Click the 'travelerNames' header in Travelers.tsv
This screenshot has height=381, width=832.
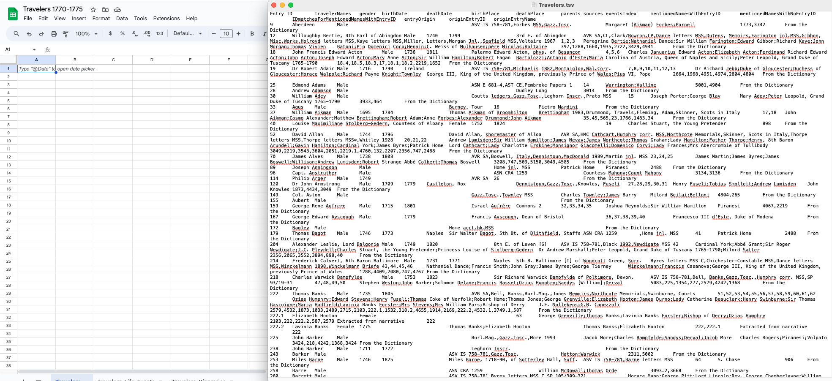[333, 14]
